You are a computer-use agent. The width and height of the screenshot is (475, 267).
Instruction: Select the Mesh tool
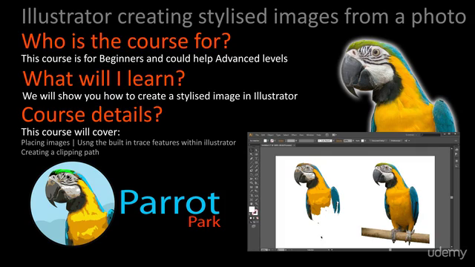point(252,187)
